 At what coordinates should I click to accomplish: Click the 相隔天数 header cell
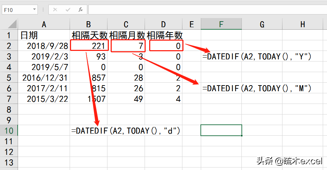point(88,35)
